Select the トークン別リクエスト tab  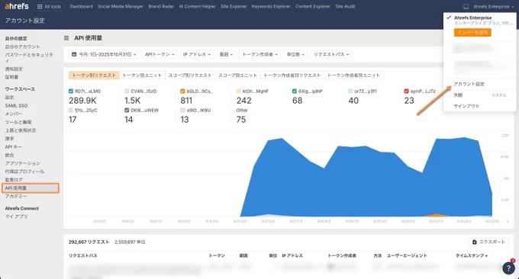[x=94, y=75]
